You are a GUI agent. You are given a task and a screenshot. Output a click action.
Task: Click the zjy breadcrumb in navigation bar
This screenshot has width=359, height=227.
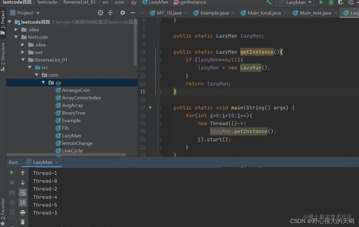(x=134, y=2)
